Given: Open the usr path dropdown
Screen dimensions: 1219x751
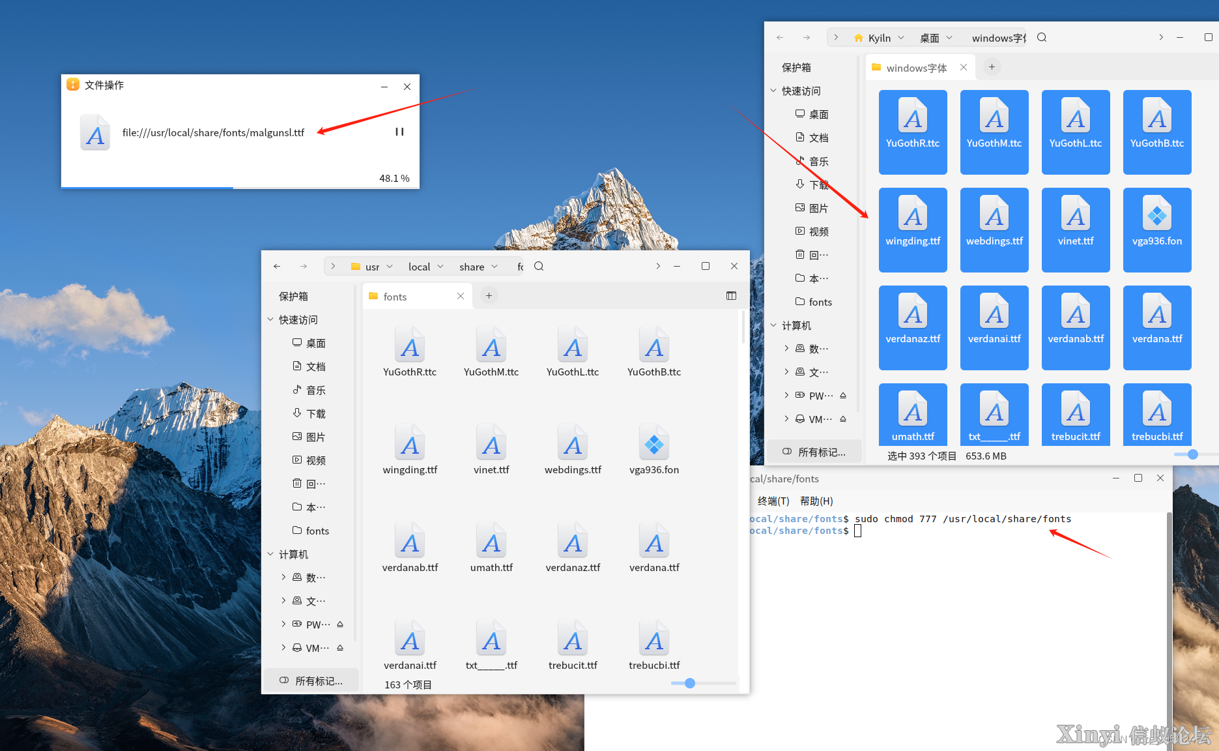Looking at the screenshot, I should pyautogui.click(x=390, y=267).
